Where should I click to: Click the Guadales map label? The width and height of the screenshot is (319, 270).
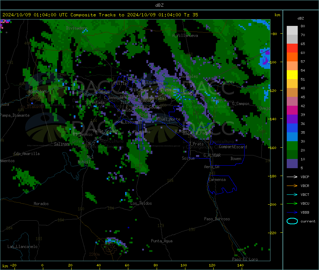189,76
